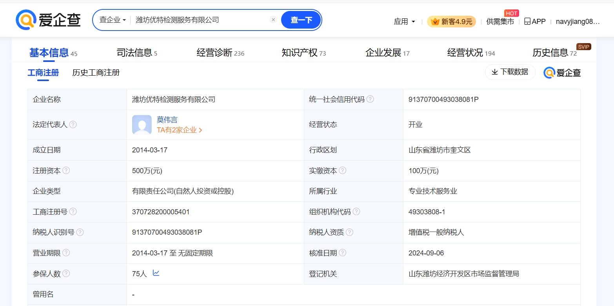The image size is (614, 306).
Task: Click the Aiqicha logo in header
Action: [x=48, y=20]
